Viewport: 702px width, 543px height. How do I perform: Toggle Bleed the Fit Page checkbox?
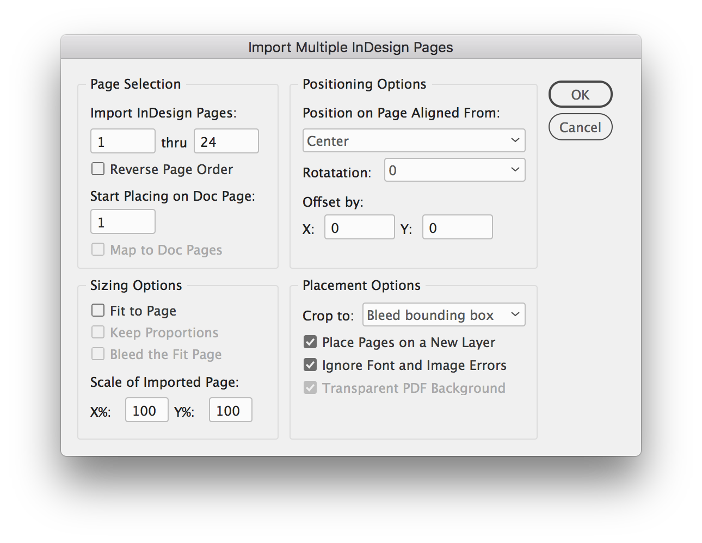point(98,354)
